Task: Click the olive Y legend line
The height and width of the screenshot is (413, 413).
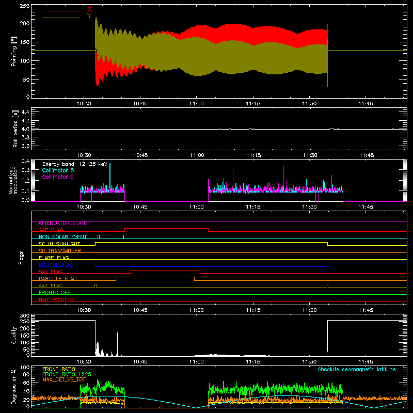Action: (61, 18)
